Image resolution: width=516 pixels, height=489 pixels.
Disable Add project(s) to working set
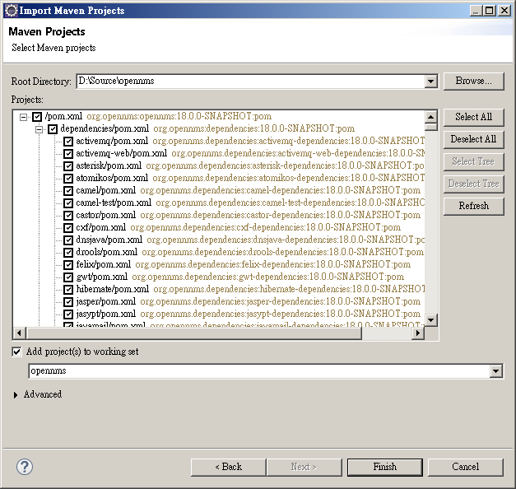16,352
